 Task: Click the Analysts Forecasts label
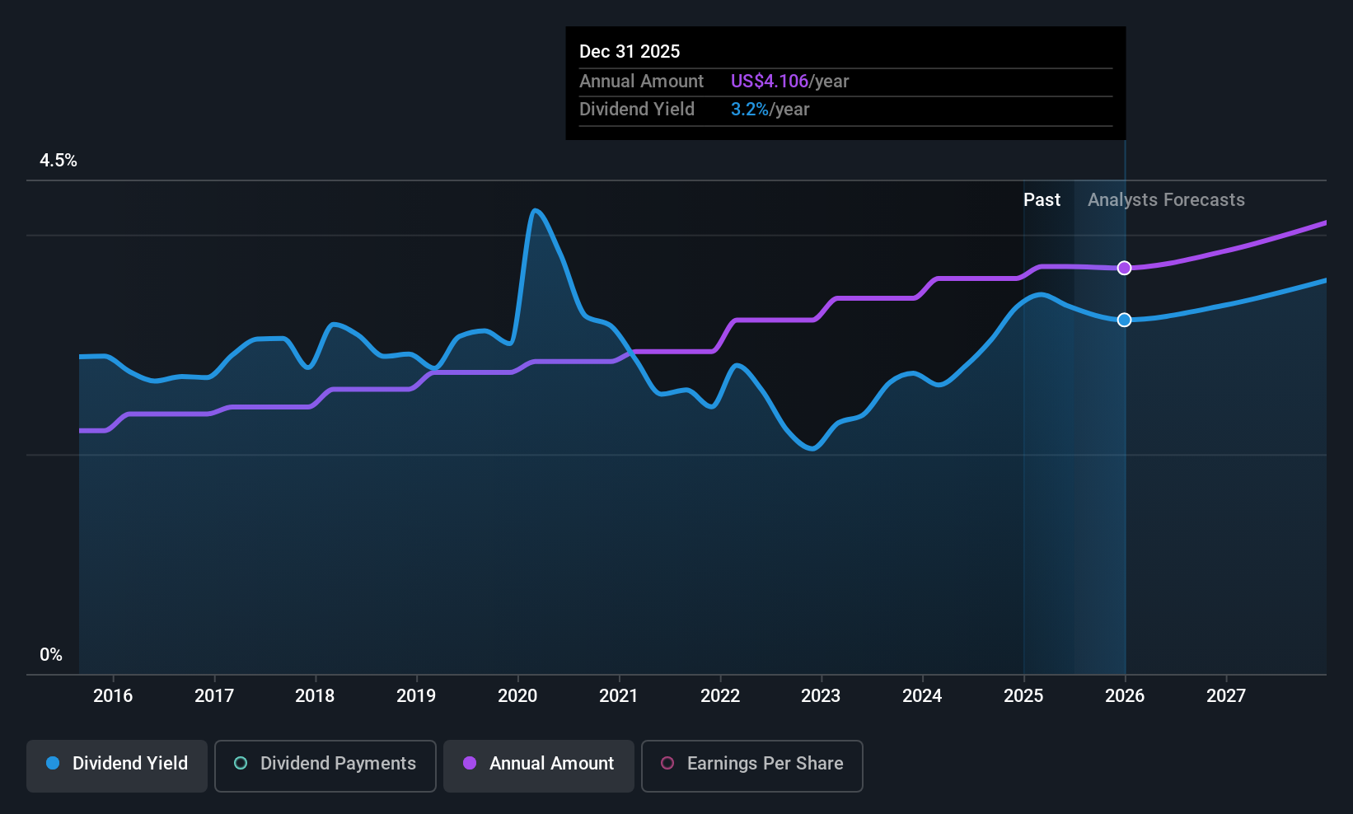(x=1166, y=200)
